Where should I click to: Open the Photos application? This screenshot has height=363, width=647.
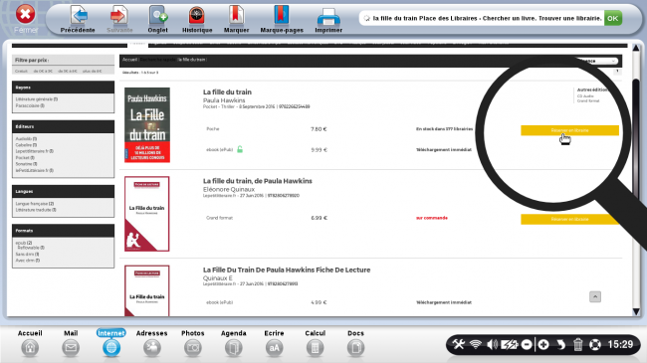tap(193, 343)
